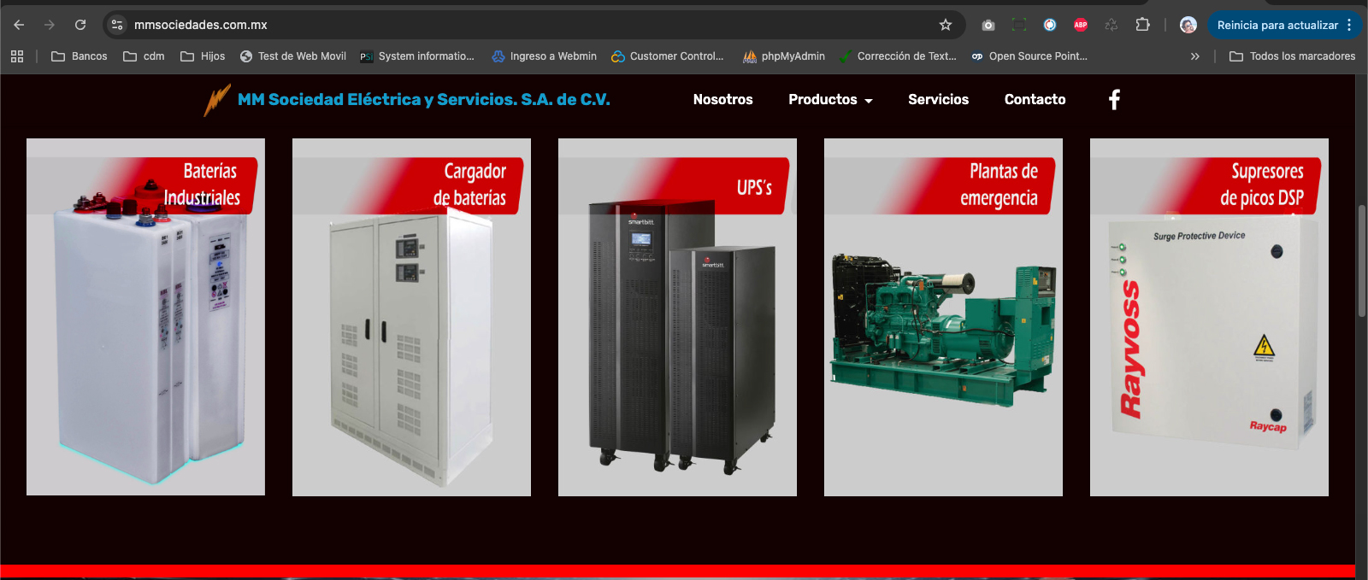Click the MM lightning-bolt site logo
Image resolution: width=1368 pixels, height=580 pixels.
click(x=217, y=100)
